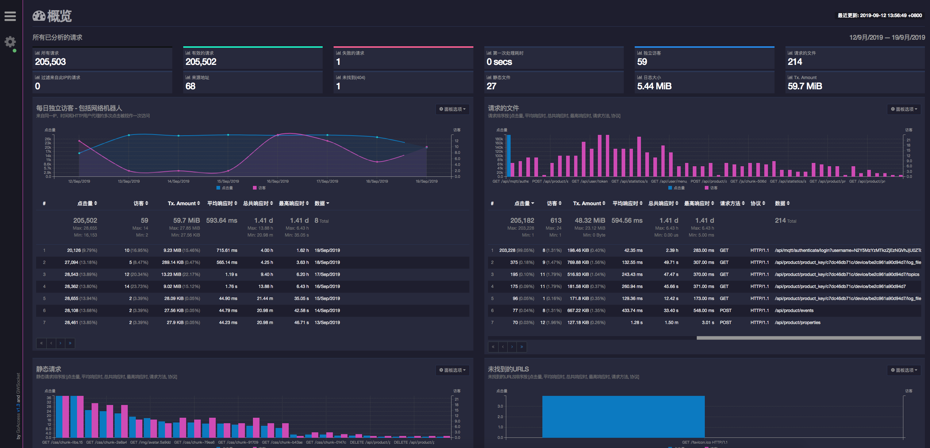Sort requested files table by 请求方法 column
Screen dimensions: 930x448
732,203
